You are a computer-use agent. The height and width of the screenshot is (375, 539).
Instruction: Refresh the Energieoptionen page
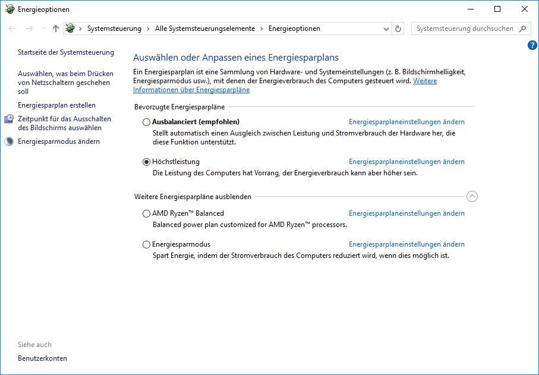398,29
